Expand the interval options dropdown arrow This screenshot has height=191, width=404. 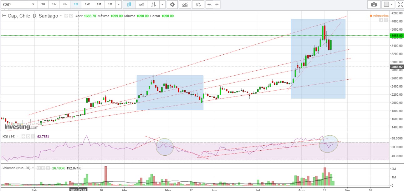click(x=118, y=4)
